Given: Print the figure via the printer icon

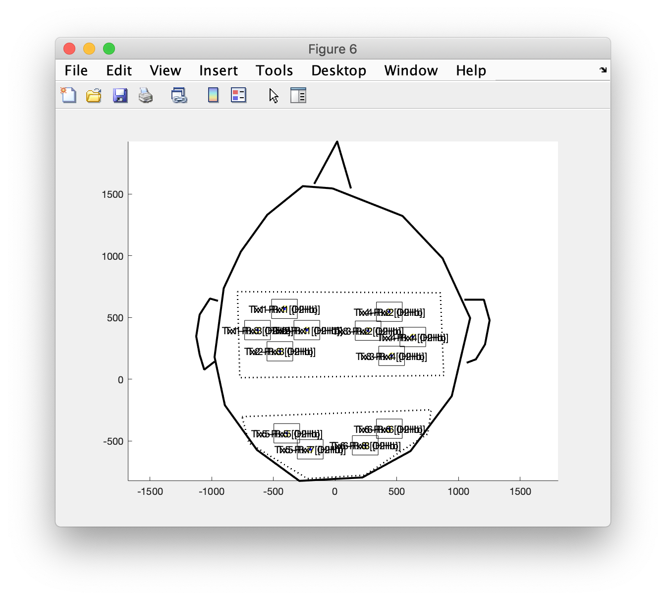Looking at the screenshot, I should (146, 95).
